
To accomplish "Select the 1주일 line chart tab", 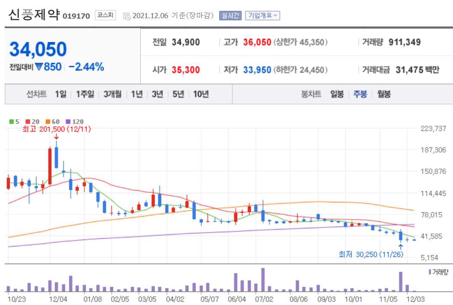I will coord(85,94).
